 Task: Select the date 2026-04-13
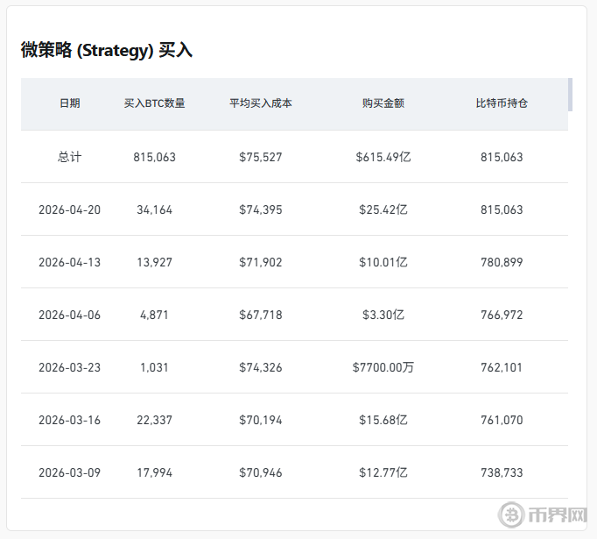coord(70,262)
